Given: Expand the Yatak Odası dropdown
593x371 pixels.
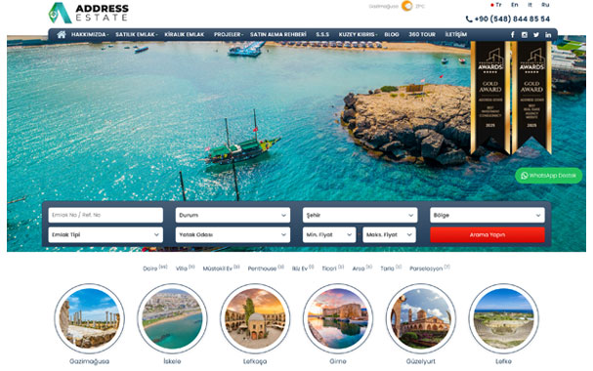Looking at the screenshot, I should pyautogui.click(x=233, y=234).
